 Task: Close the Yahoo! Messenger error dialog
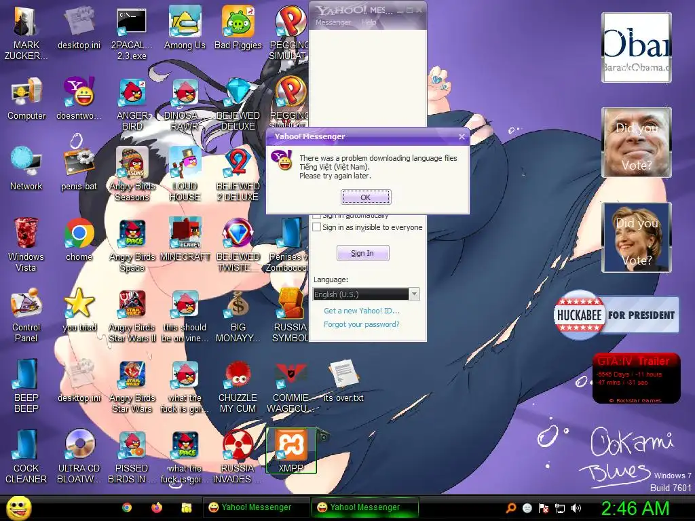tap(462, 136)
